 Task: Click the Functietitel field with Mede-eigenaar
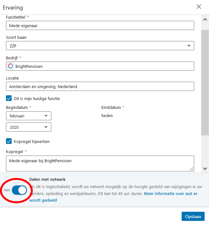pyautogui.click(x=100, y=25)
